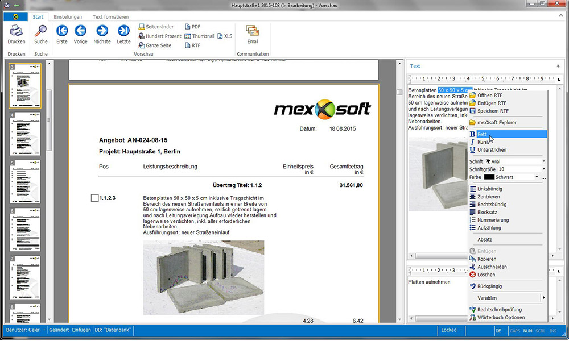Expand the Schriftgröße size dropdown
This screenshot has width=569, height=341.
(x=543, y=169)
